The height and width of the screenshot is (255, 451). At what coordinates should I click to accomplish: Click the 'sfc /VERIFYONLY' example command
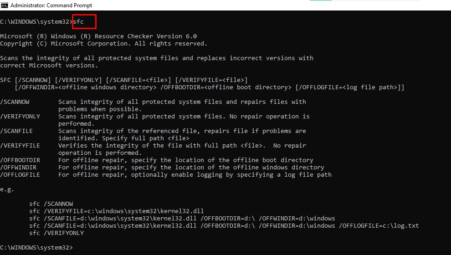tap(56, 233)
